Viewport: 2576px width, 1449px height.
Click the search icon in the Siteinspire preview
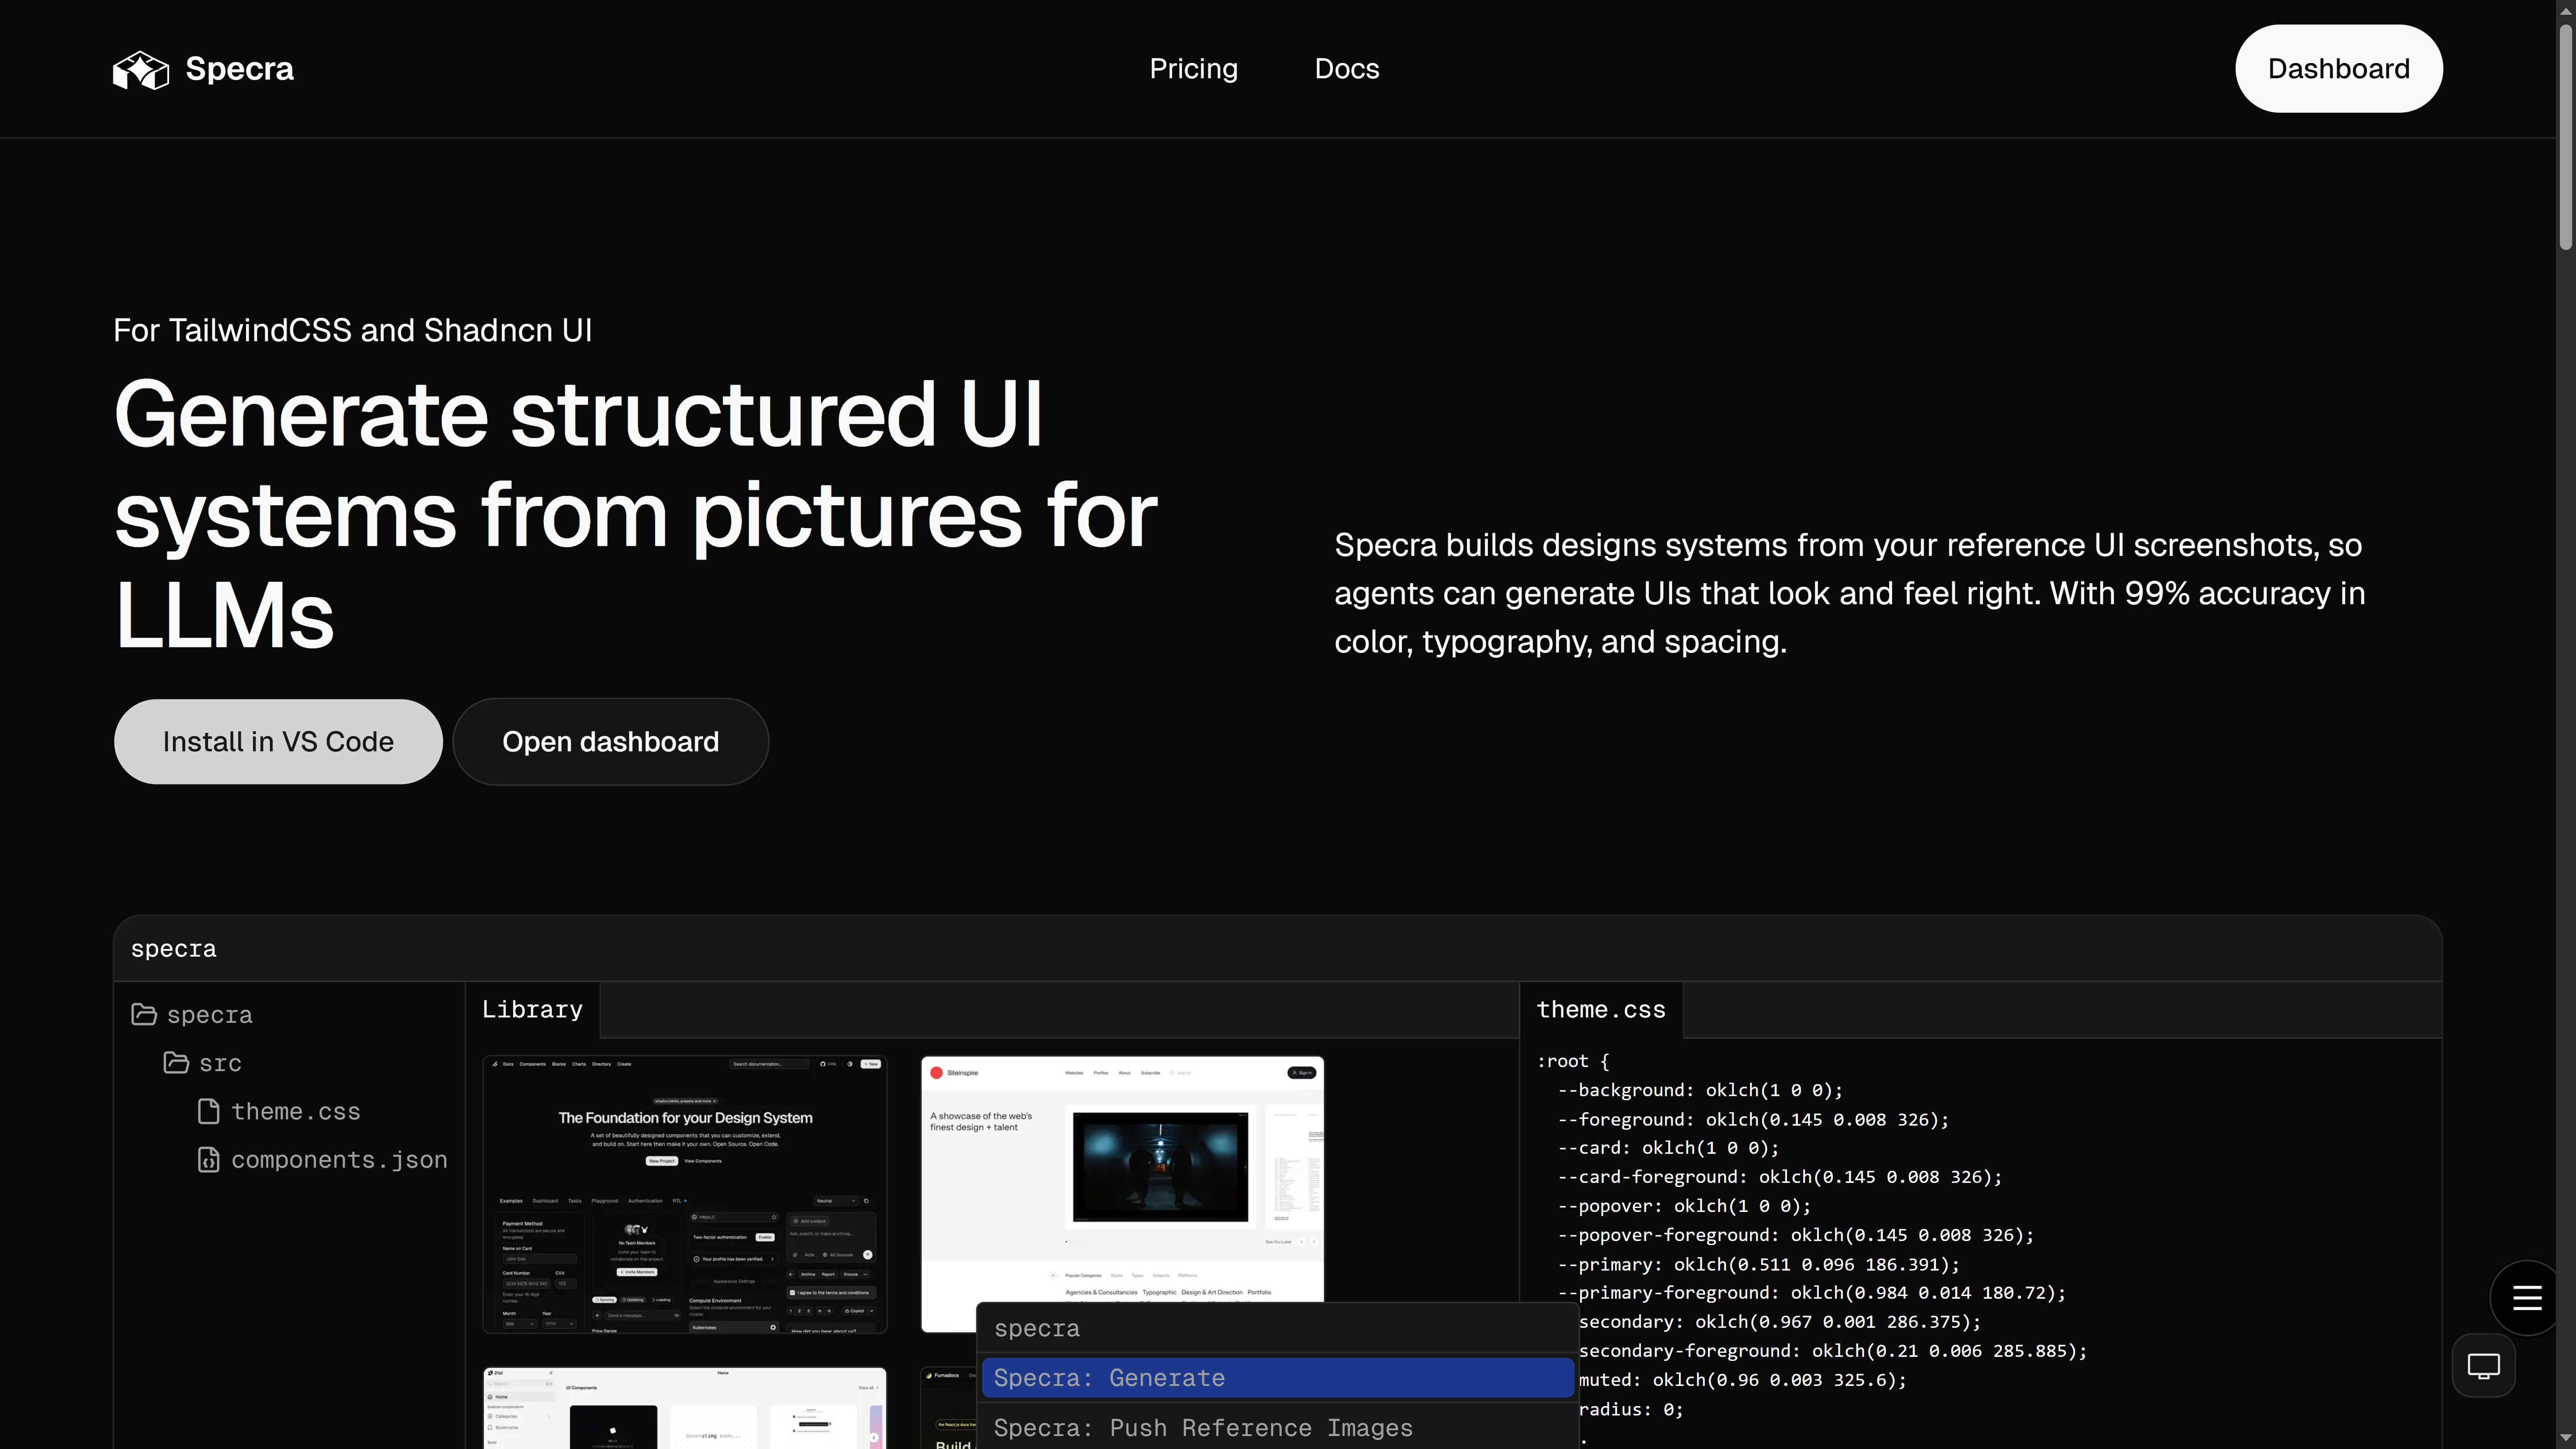(x=1173, y=1073)
